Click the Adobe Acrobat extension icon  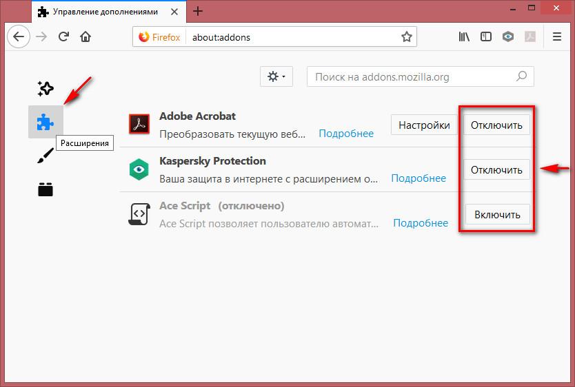[139, 124]
